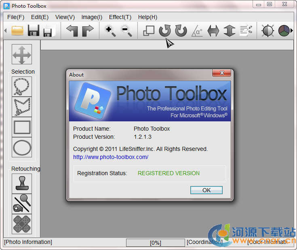Rotate the image clockwise
The image size is (297, 250).
click(x=181, y=30)
